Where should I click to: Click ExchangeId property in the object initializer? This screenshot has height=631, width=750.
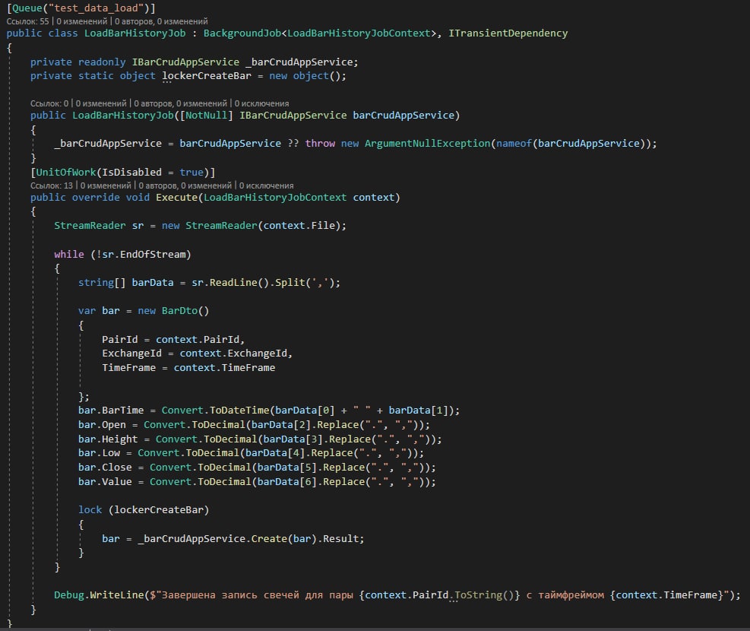tap(131, 353)
